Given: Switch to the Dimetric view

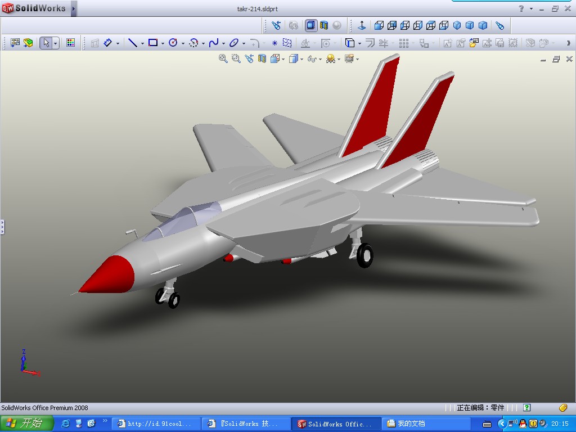Looking at the screenshot, I should [x=483, y=25].
